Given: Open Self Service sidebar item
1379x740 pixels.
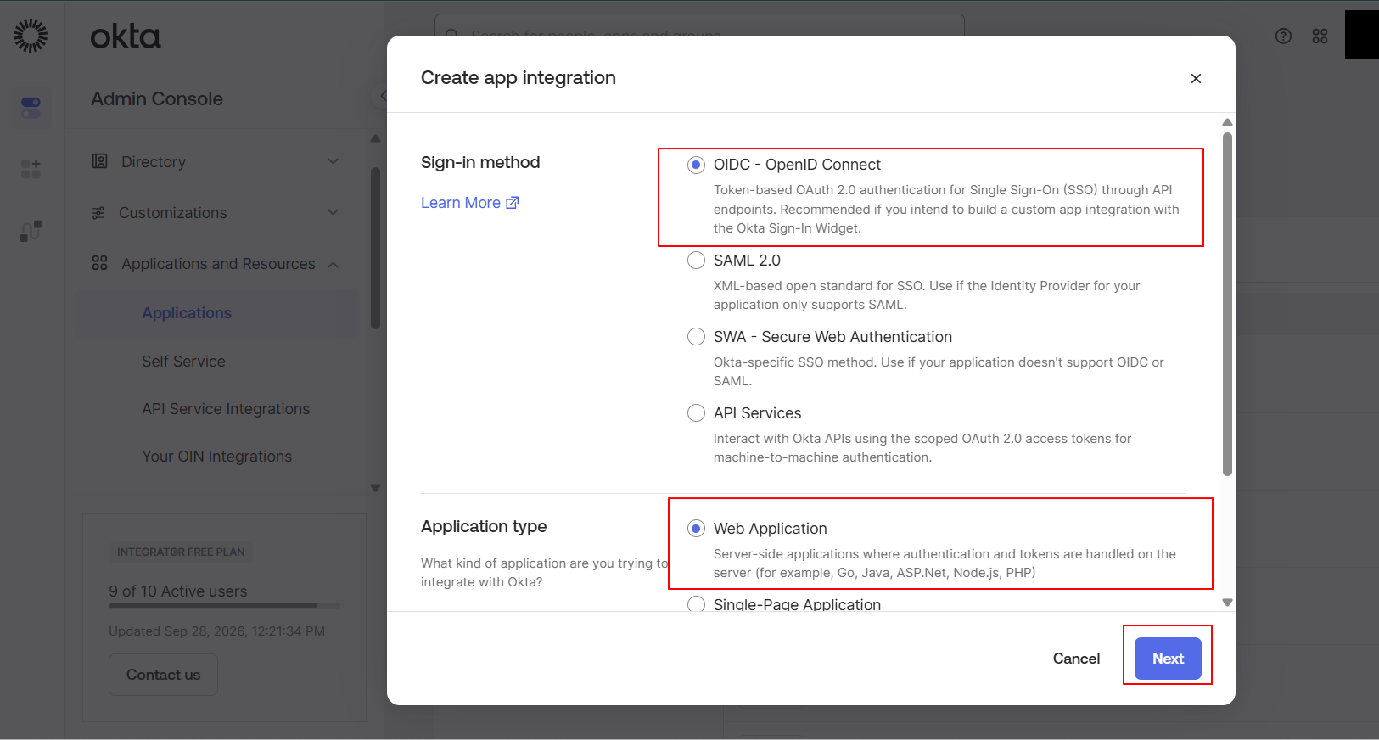Looking at the screenshot, I should point(183,362).
